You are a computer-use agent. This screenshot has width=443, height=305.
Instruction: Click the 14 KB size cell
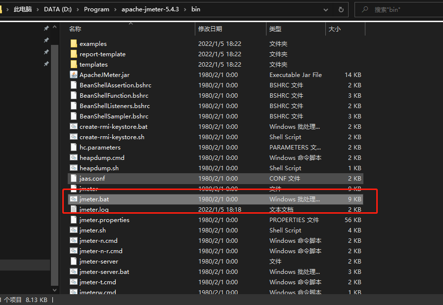point(353,75)
